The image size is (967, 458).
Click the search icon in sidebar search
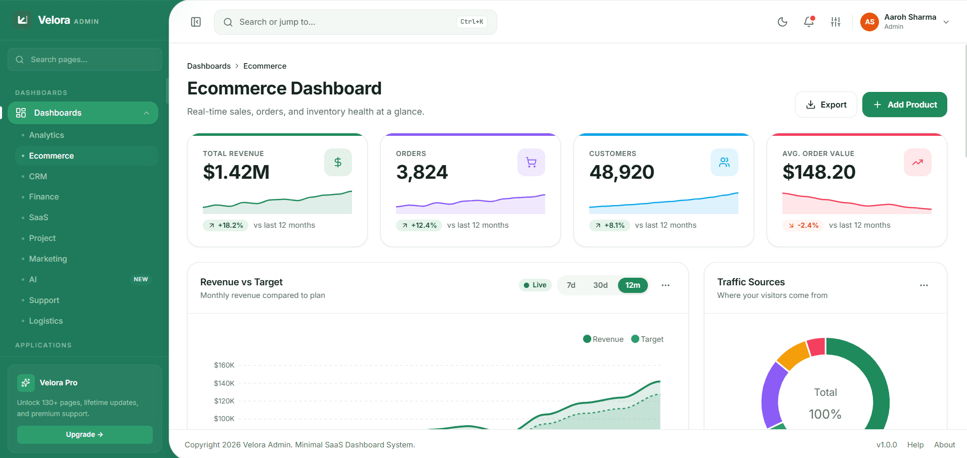coord(20,60)
